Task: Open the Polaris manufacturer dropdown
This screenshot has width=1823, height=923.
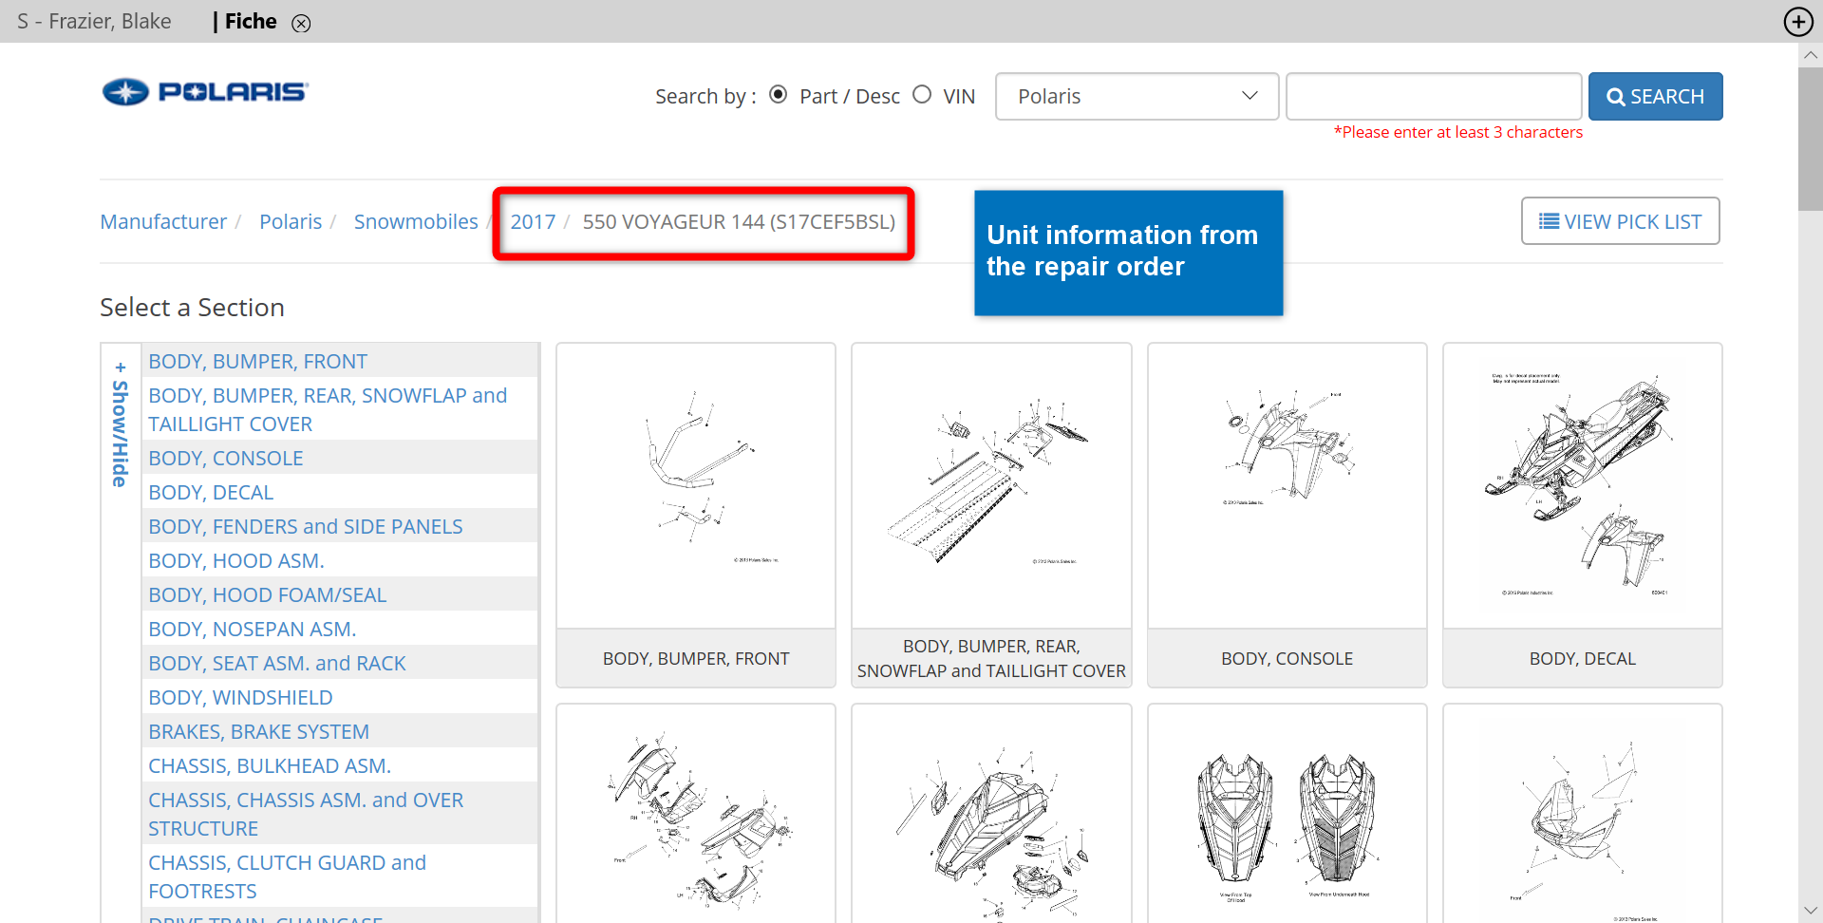Action: tap(1137, 96)
